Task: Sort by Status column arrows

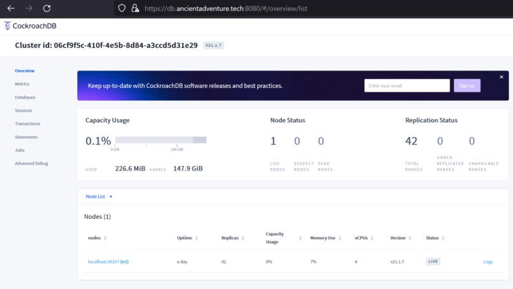Action: (443, 238)
